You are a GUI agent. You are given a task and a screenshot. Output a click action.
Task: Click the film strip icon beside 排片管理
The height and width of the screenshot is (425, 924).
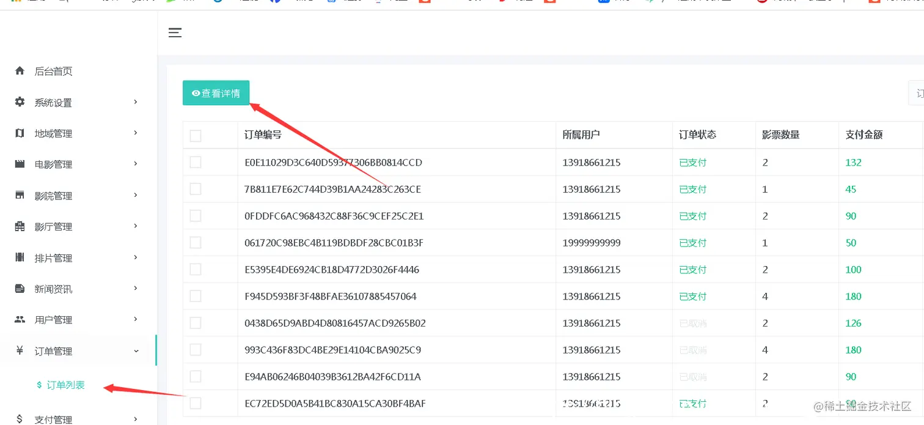(20, 257)
